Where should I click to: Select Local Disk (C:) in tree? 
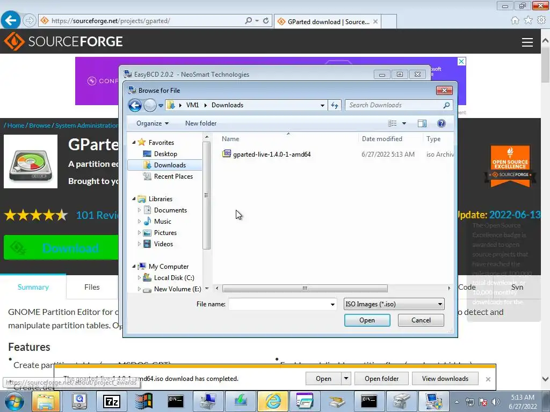(x=173, y=278)
